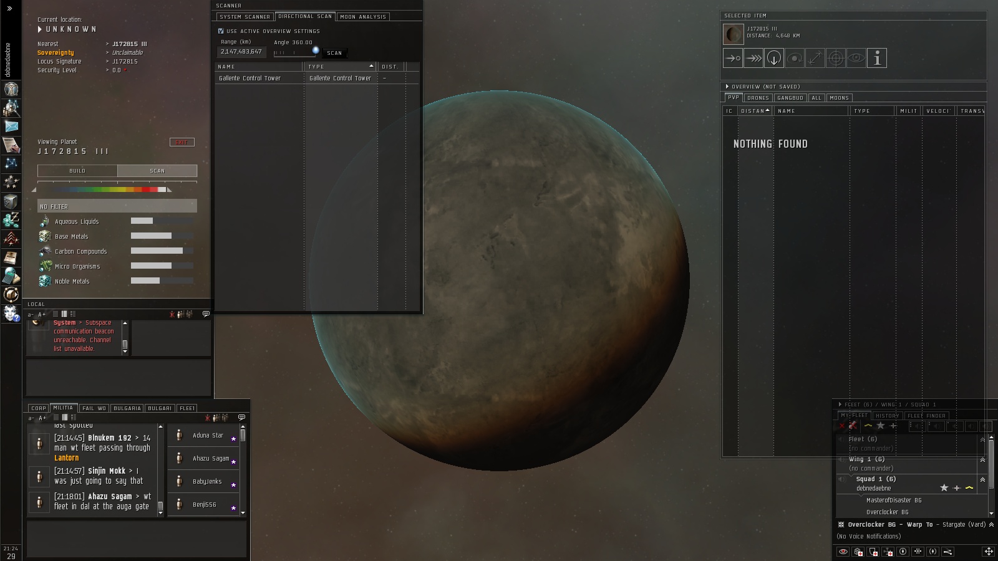Open the star Map sidebar icon
The height and width of the screenshot is (561, 998).
11,163
